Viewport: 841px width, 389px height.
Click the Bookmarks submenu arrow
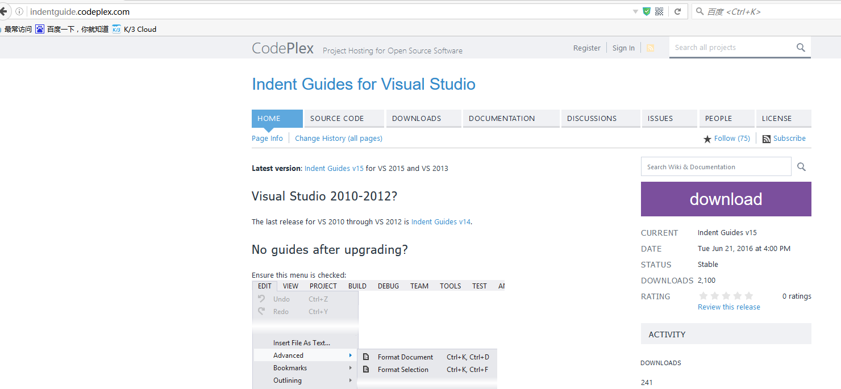351,367
